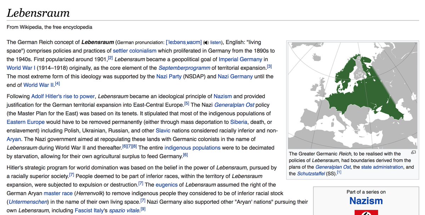425x215 pixels.
Task: Open the 'spazio vitale' link
Action: [x=125, y=210]
